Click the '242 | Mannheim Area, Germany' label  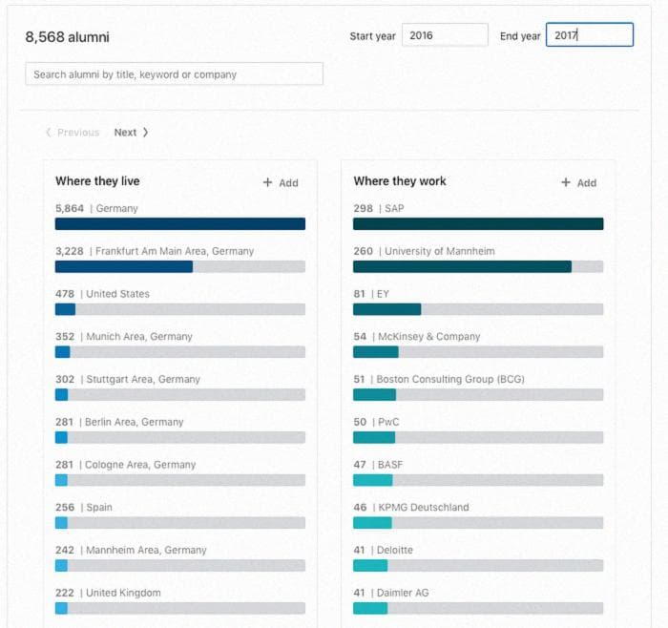pyautogui.click(x=131, y=550)
